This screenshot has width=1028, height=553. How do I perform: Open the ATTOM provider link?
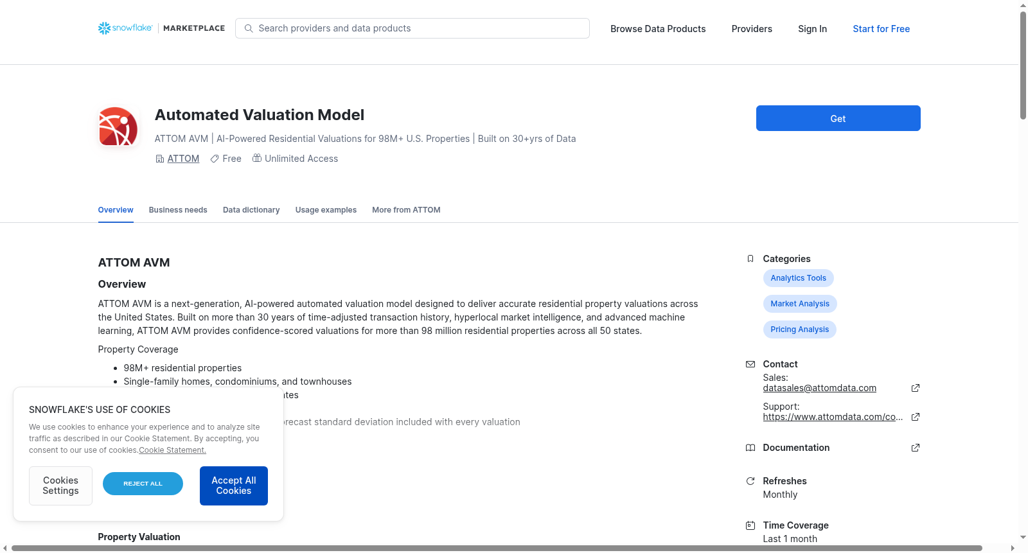(x=183, y=159)
